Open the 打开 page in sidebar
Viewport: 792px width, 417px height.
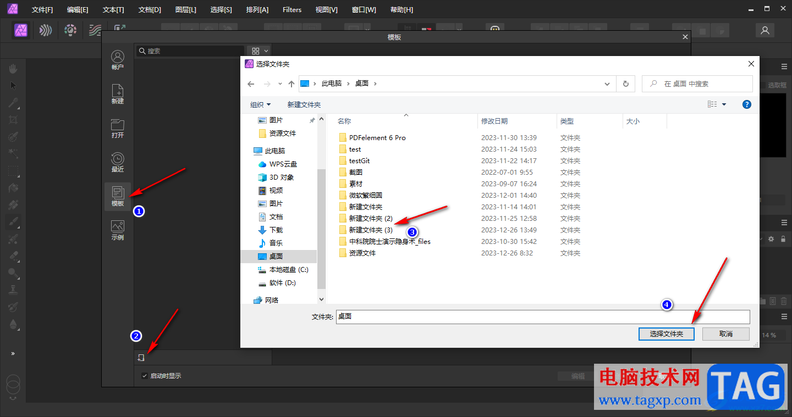(x=118, y=128)
